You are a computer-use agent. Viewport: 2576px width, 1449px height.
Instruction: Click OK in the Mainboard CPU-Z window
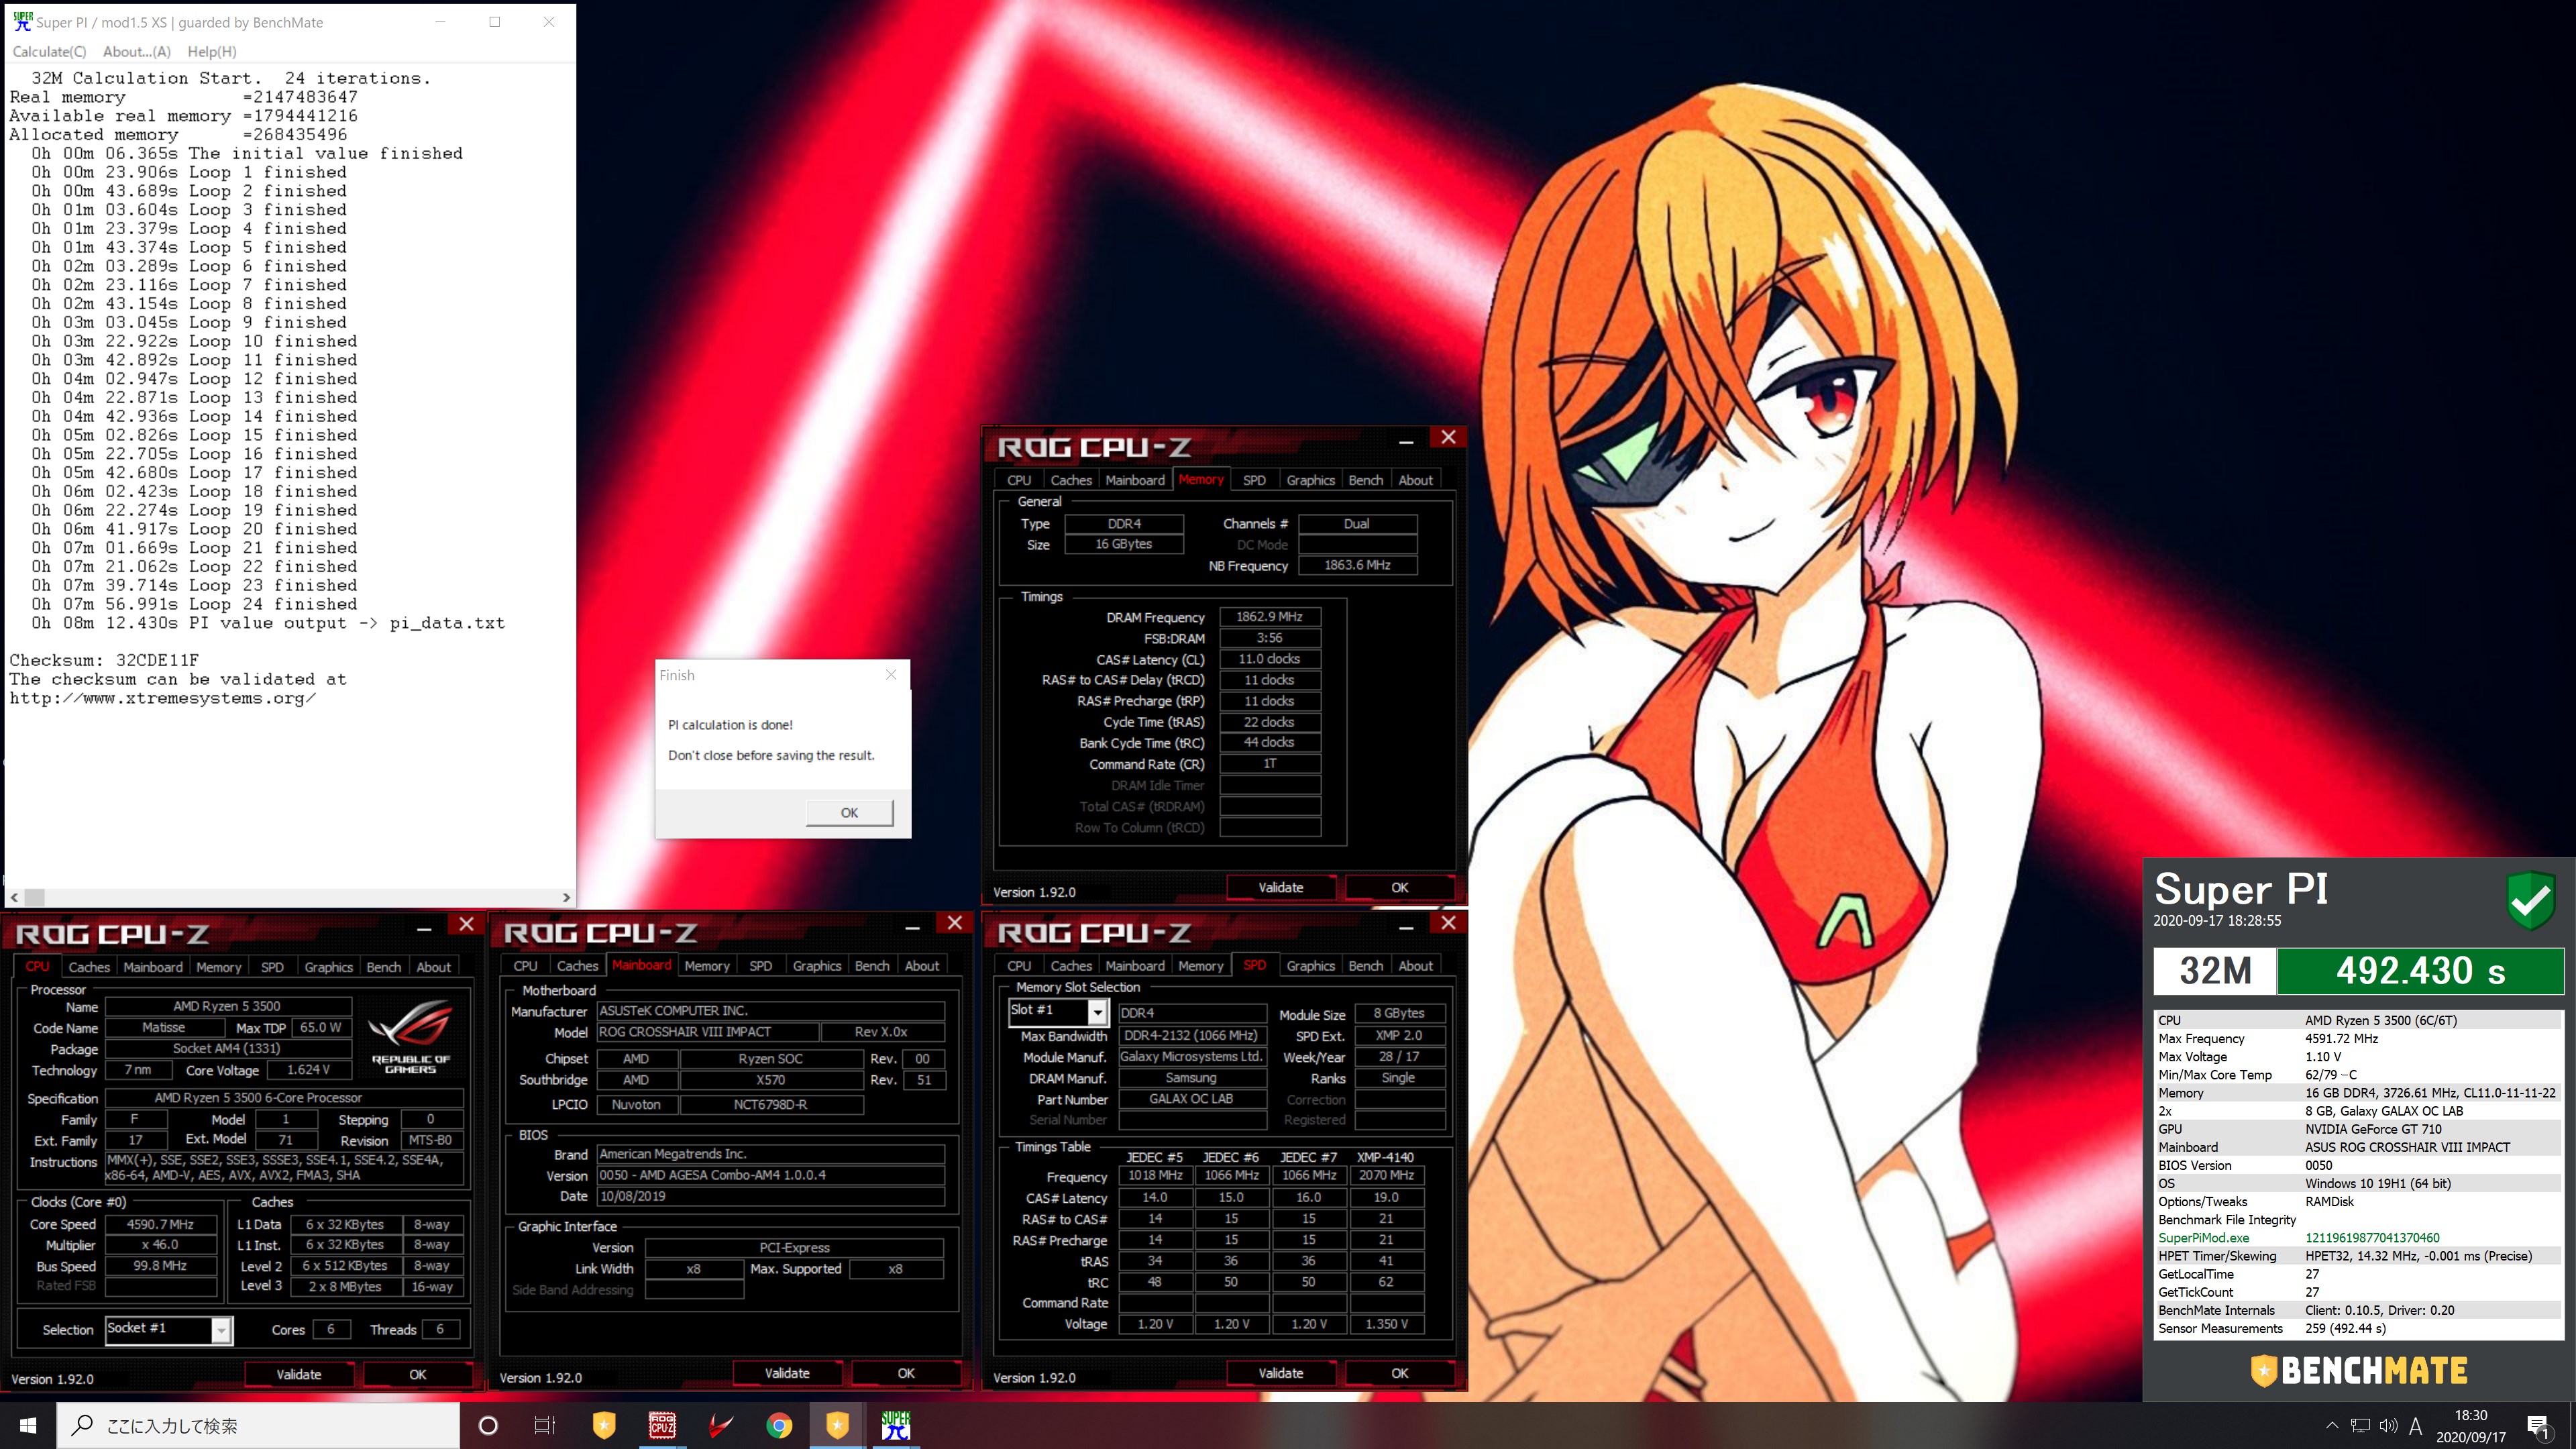click(x=906, y=1373)
